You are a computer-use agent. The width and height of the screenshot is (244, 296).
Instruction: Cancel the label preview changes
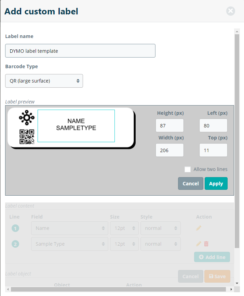point(190,184)
